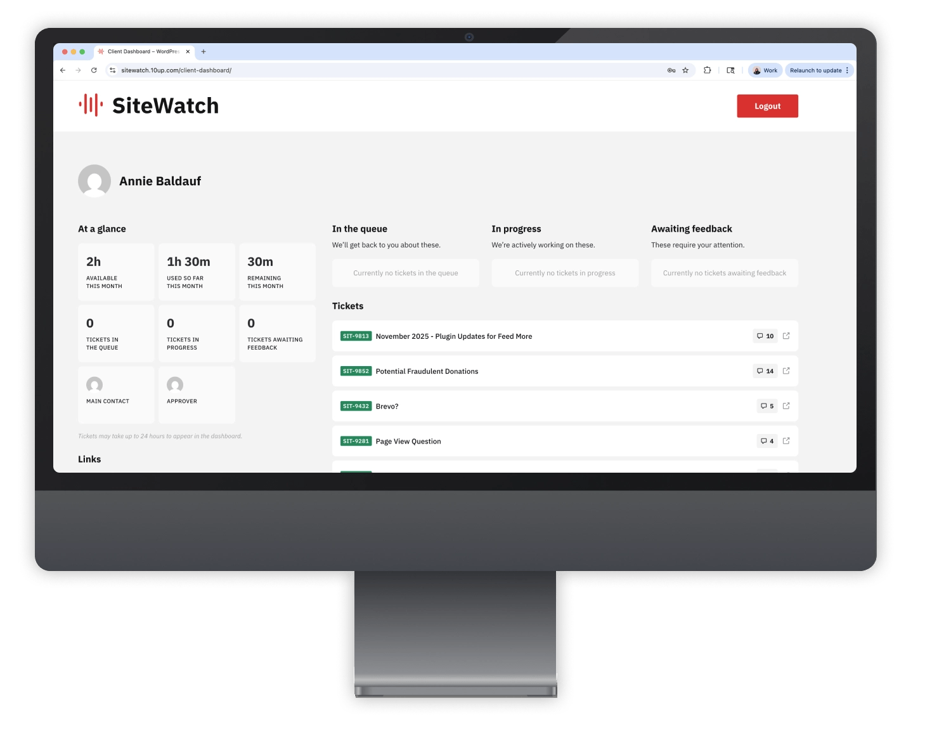Open Chrome's three-dot menu
The width and height of the screenshot is (932, 729).
pyautogui.click(x=848, y=70)
